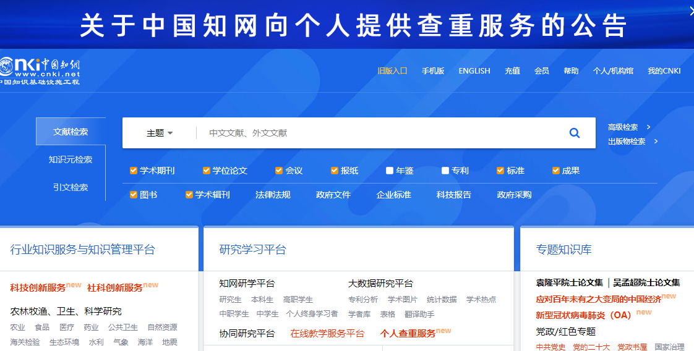Click the 本科生 link
Screen dimensions: 694x351
(262, 300)
